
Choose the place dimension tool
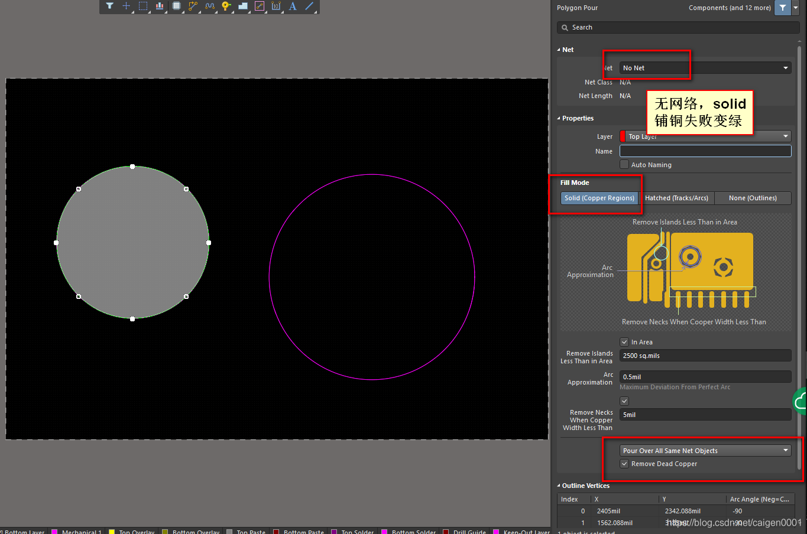(276, 6)
